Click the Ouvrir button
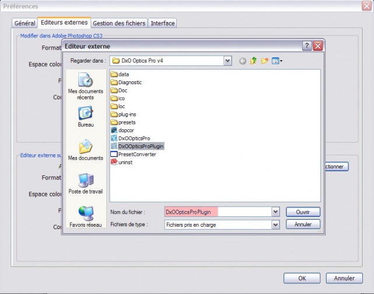Viewport: 374px width, 294px height. pyautogui.click(x=303, y=212)
